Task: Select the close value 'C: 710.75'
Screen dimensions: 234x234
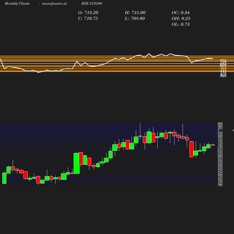Action: 88,19
